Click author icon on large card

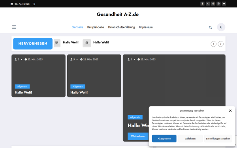click(x=129, y=60)
